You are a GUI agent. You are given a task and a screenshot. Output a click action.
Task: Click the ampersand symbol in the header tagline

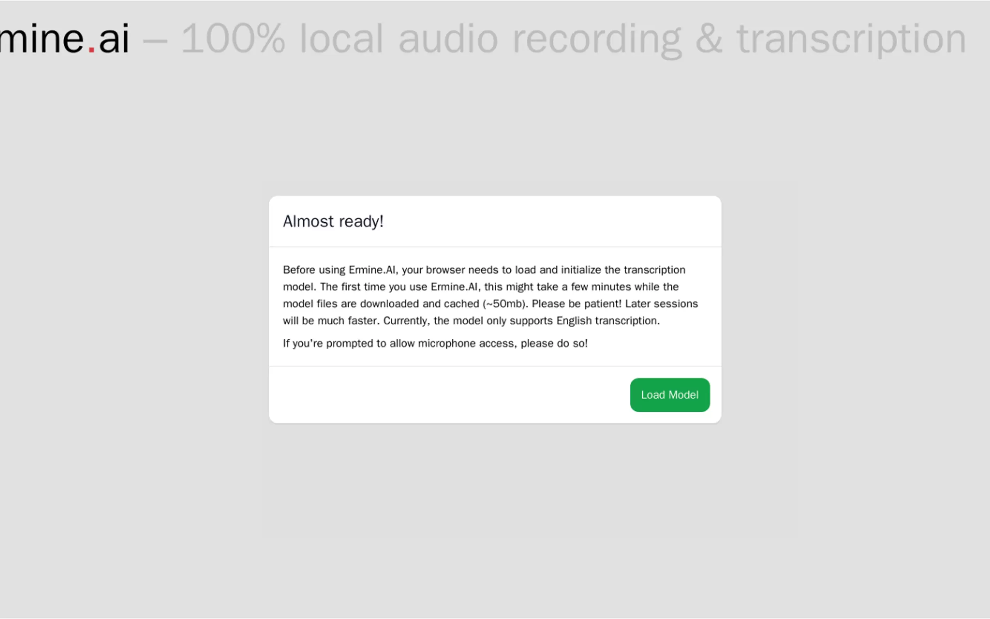pos(709,39)
